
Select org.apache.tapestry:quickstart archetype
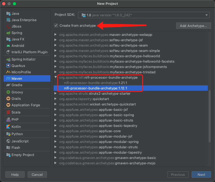click(131, 99)
